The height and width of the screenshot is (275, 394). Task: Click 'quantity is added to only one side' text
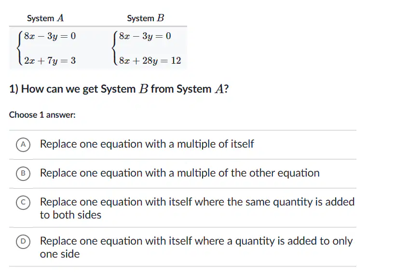coord(196,247)
